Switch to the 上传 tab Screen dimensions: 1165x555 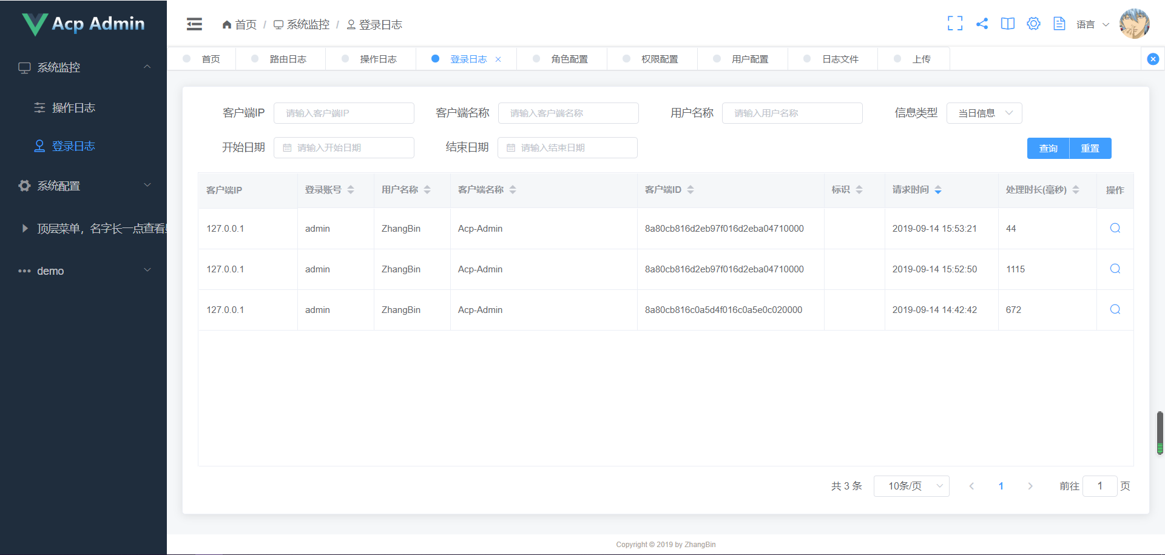(914, 59)
